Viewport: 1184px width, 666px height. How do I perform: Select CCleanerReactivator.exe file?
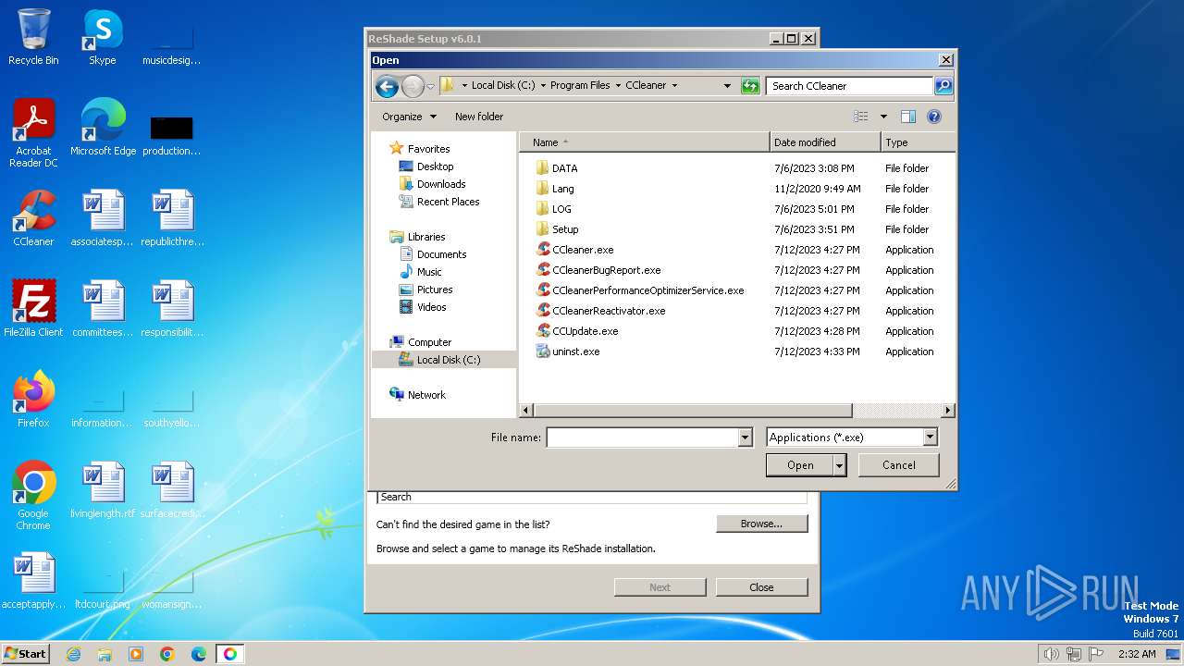click(609, 311)
